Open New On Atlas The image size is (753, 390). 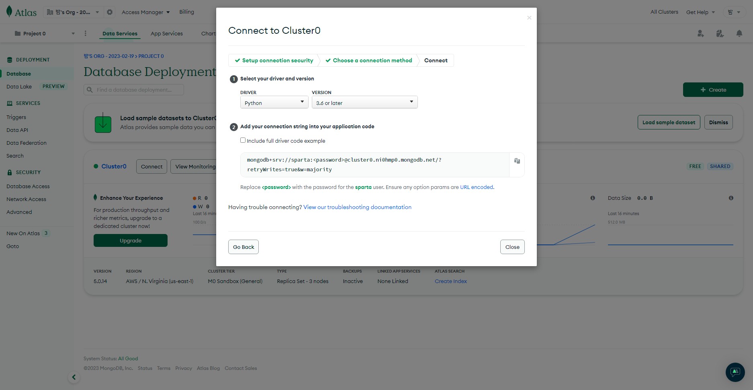coord(23,233)
